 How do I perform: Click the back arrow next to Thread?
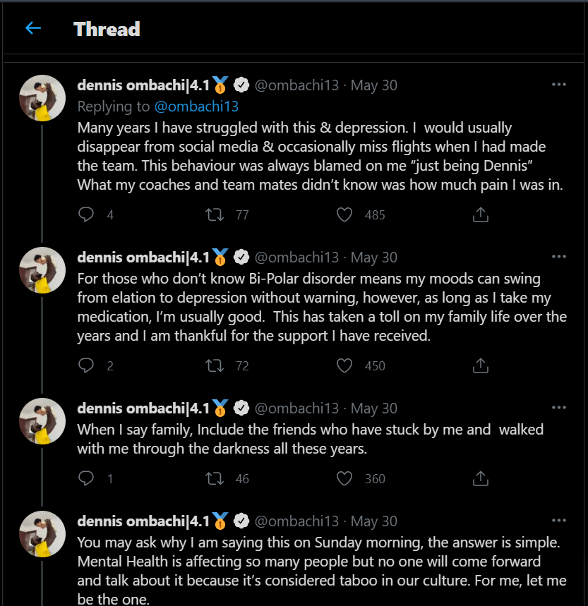(x=33, y=29)
